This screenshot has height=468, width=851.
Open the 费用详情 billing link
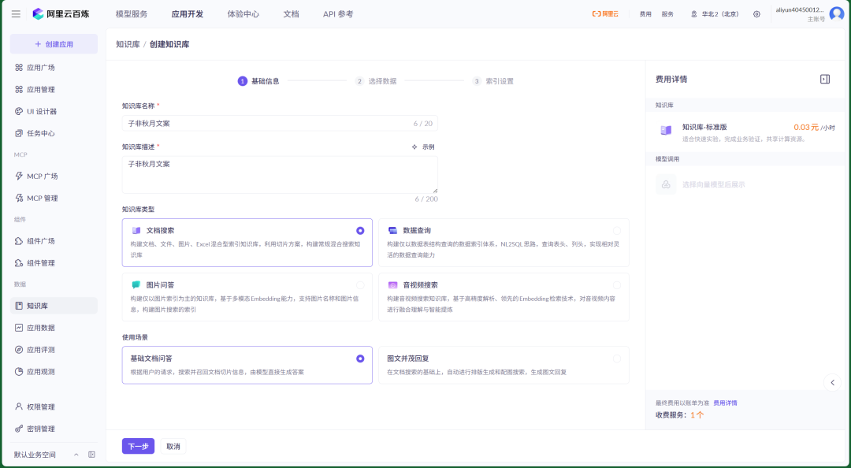click(724, 403)
